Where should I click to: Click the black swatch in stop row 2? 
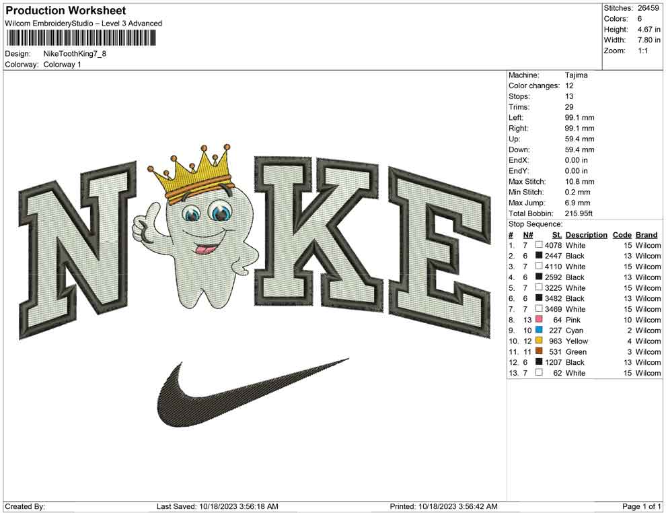539,255
